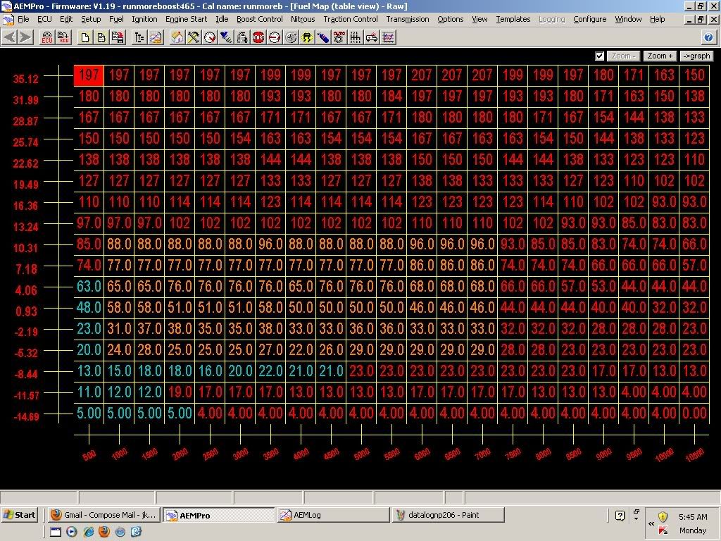Select the fuel cell with value 53.0
Viewport: 721px width, 541px height.
click(603, 286)
